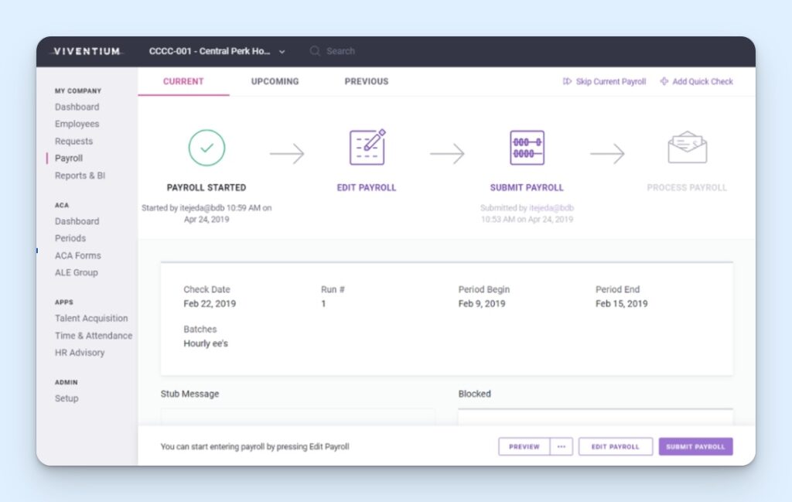Open ACA Dashboard in sidebar
The width and height of the screenshot is (792, 502).
(x=77, y=221)
